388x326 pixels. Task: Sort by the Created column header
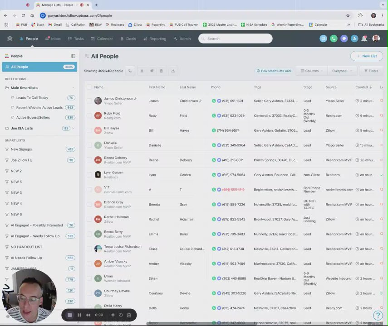point(363,87)
